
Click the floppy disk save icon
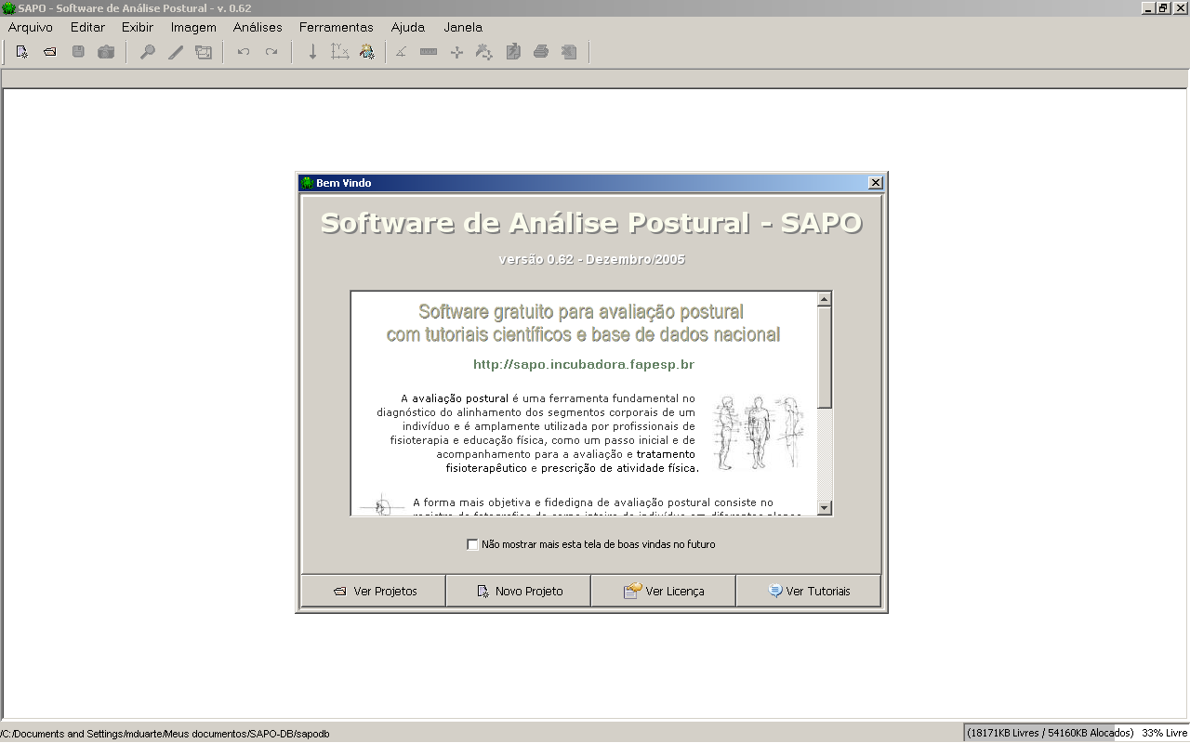pyautogui.click(x=78, y=52)
